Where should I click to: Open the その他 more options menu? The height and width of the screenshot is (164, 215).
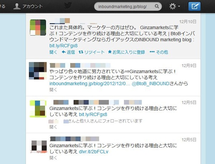click(159, 52)
